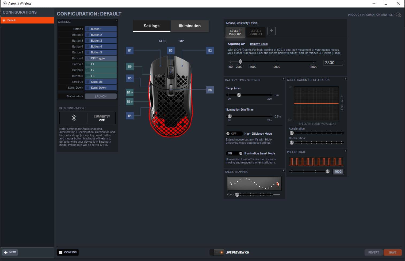Open Button 7 F1 action dropdown
The width and height of the screenshot is (405, 261).
101,64
